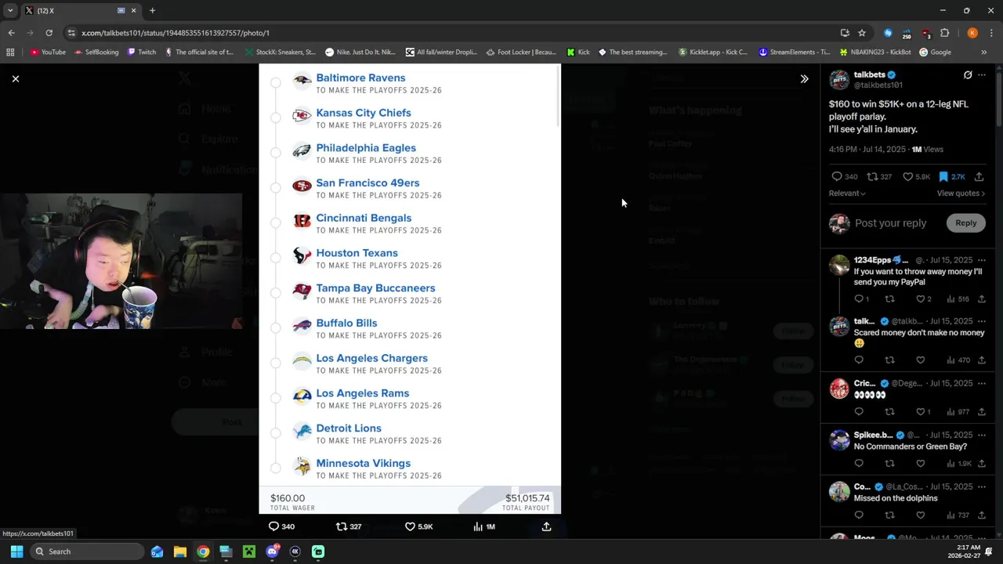Bookmark this page with the star
Screen dimensions: 1003x564
(x=862, y=33)
